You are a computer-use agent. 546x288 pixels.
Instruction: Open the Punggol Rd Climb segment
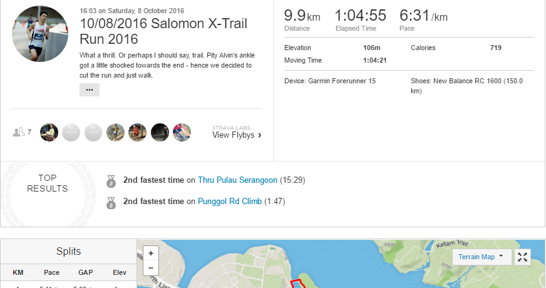coord(230,202)
